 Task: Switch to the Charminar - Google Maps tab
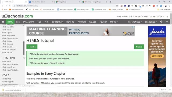click(x=95, y=2)
